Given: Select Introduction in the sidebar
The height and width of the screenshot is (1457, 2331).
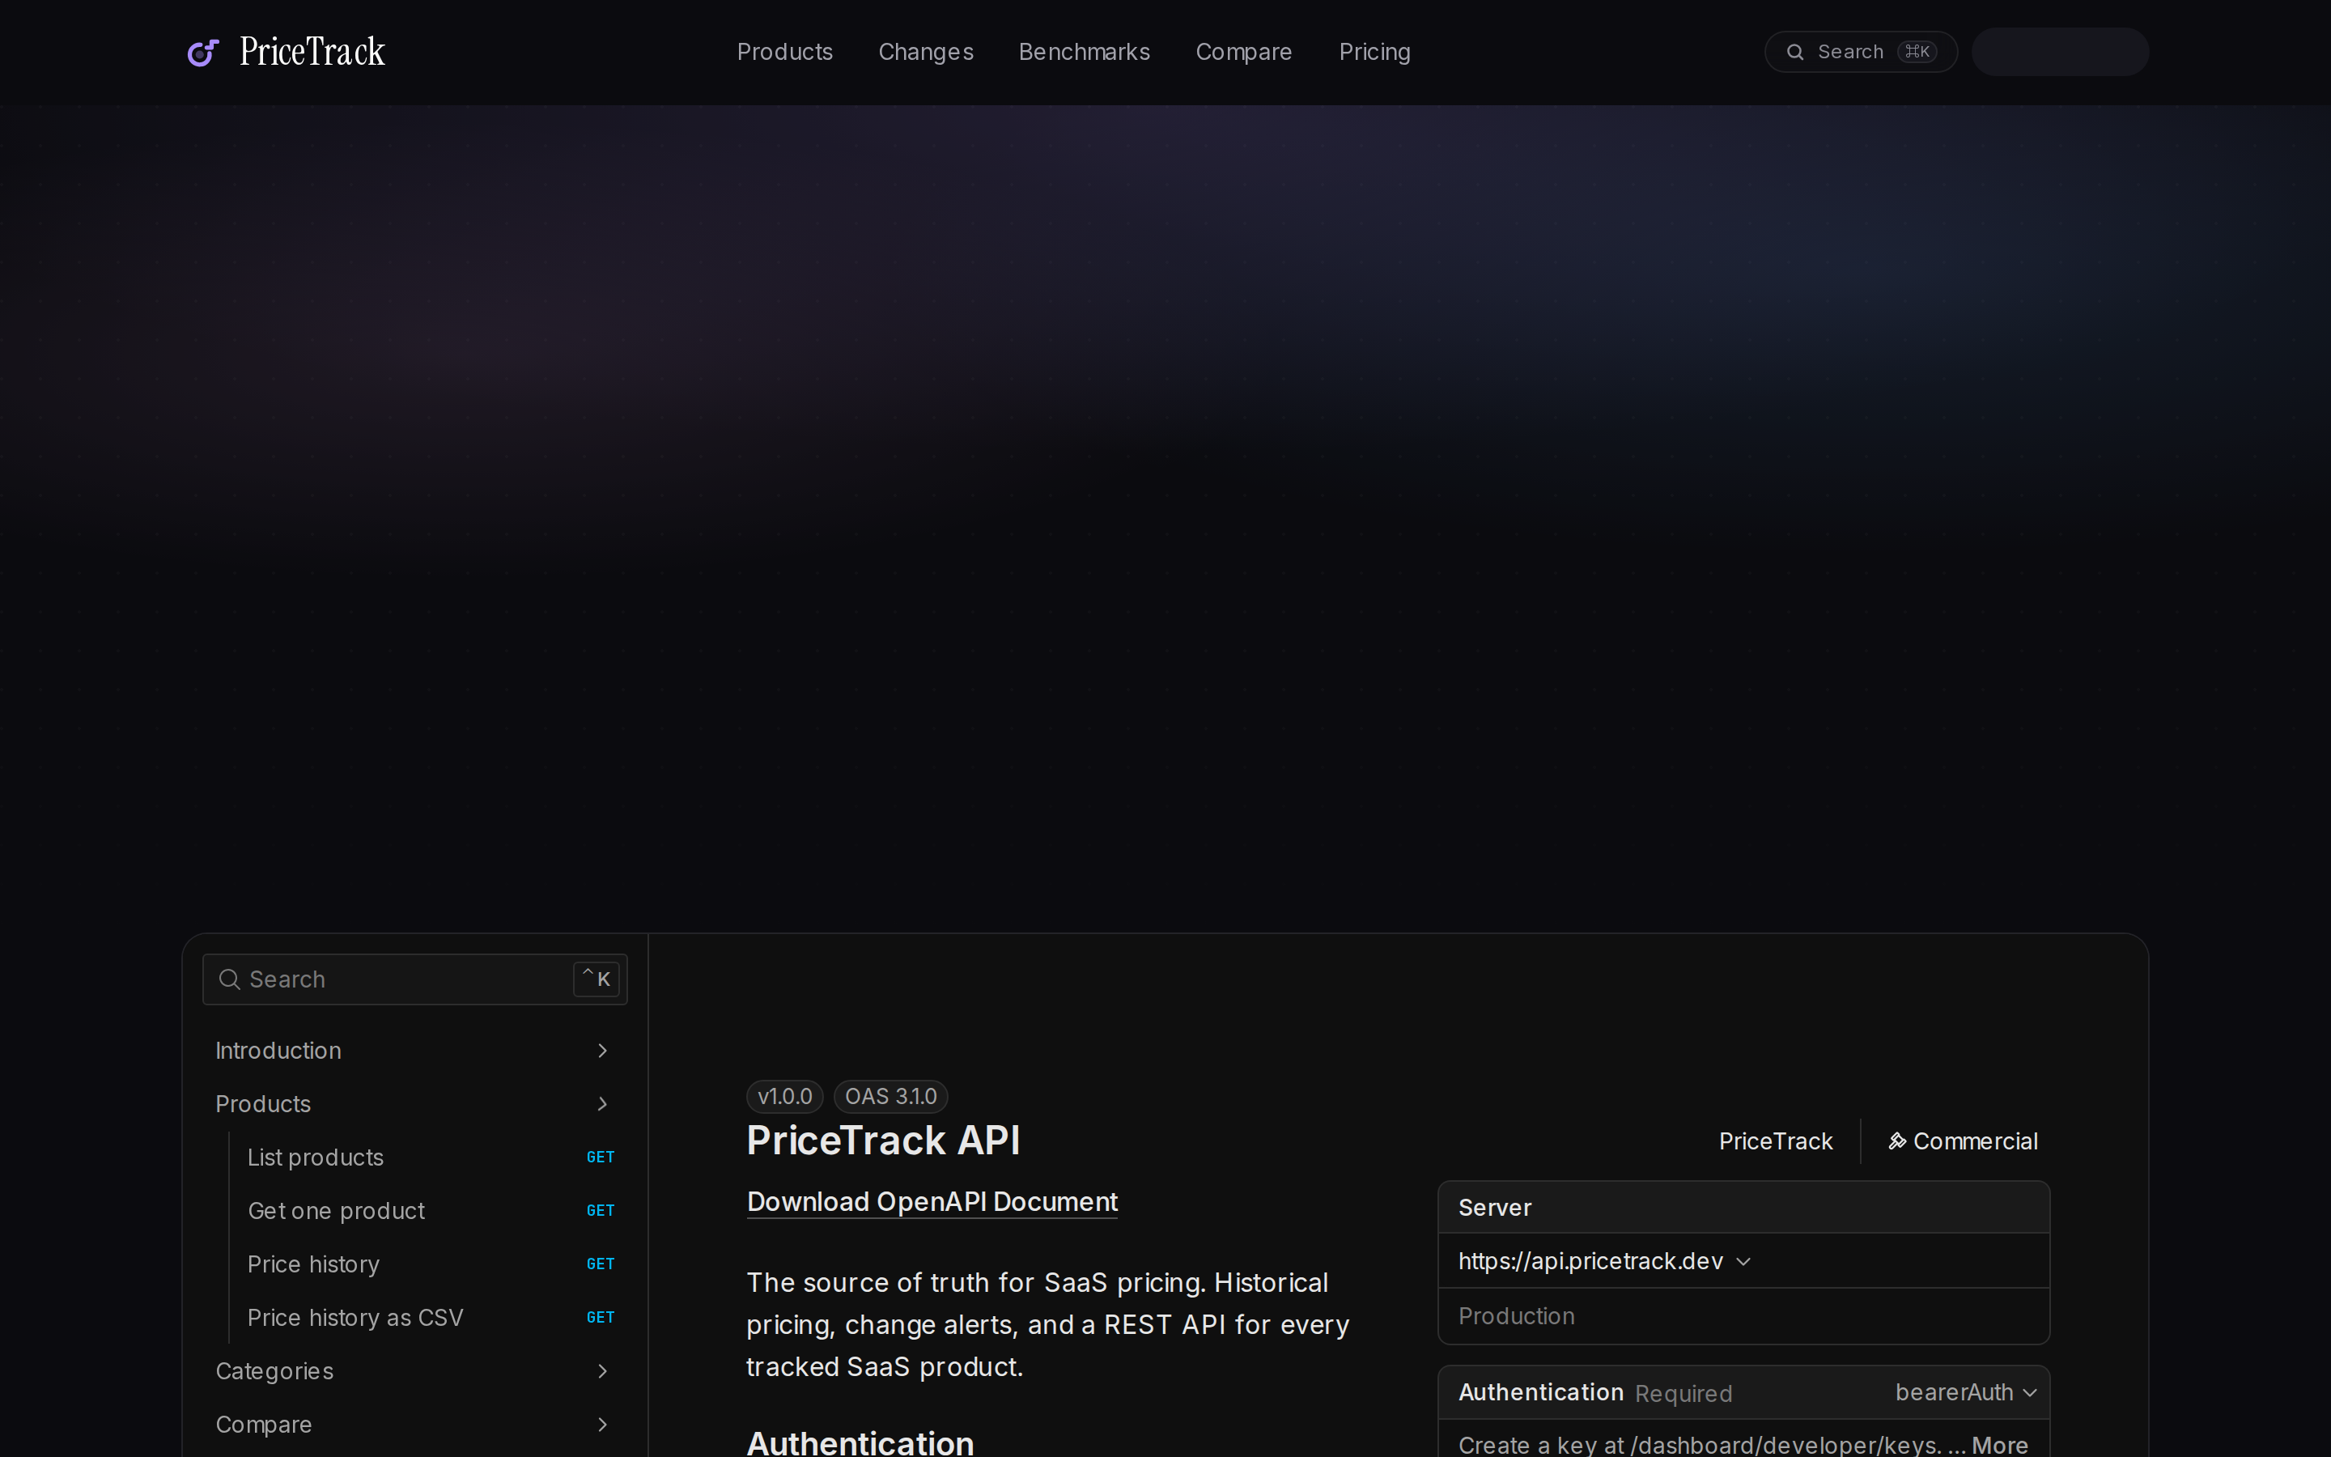Looking at the screenshot, I should 278,1051.
